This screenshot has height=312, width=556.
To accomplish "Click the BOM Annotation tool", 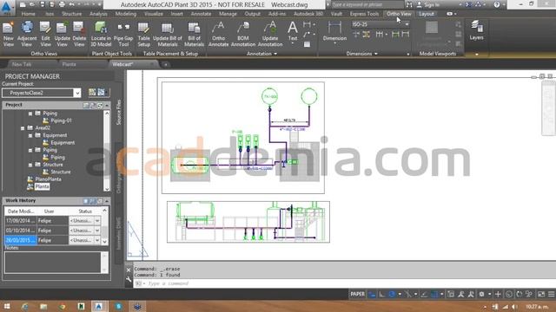I will coord(243,34).
